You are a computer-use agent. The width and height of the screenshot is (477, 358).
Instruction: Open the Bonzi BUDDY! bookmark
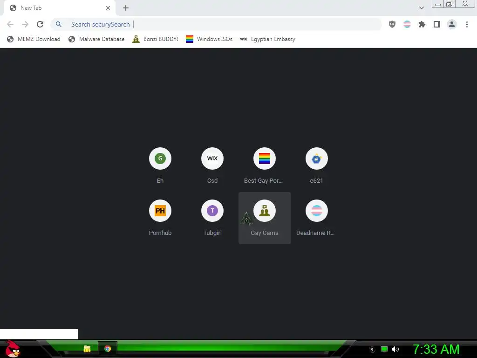tap(155, 39)
